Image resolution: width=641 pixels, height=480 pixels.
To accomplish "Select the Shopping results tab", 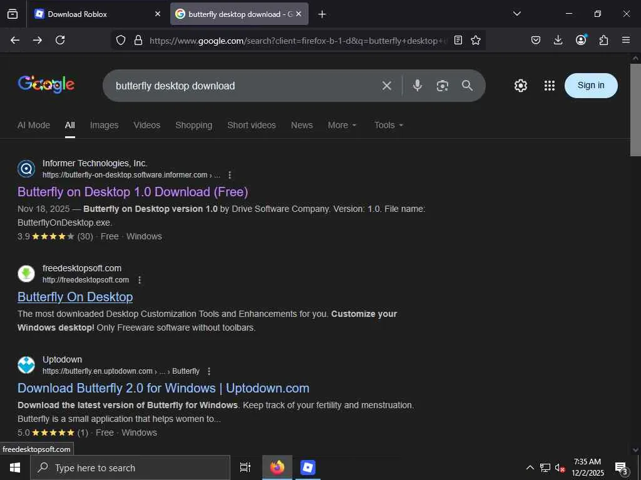I will click(194, 125).
